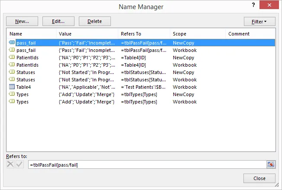This screenshot has height=190, width=282.
Task: Click the collapse dialog range selector icon
Action: pyautogui.click(x=271, y=164)
